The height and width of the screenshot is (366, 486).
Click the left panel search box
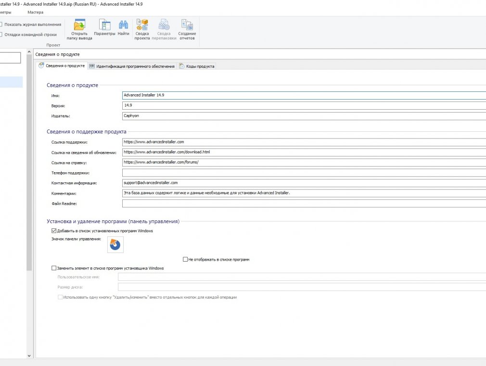10,58
